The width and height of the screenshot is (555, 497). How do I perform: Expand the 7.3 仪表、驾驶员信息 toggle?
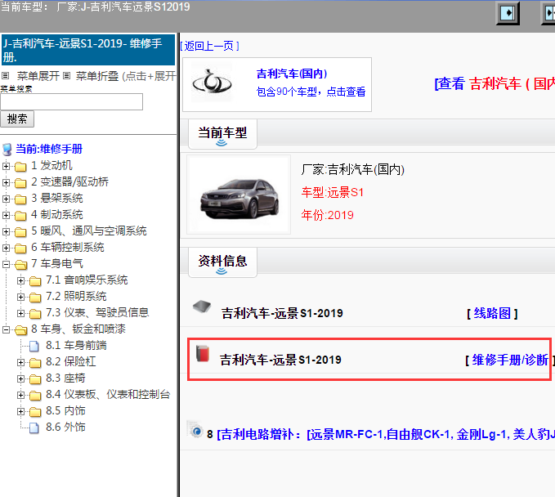coord(21,313)
